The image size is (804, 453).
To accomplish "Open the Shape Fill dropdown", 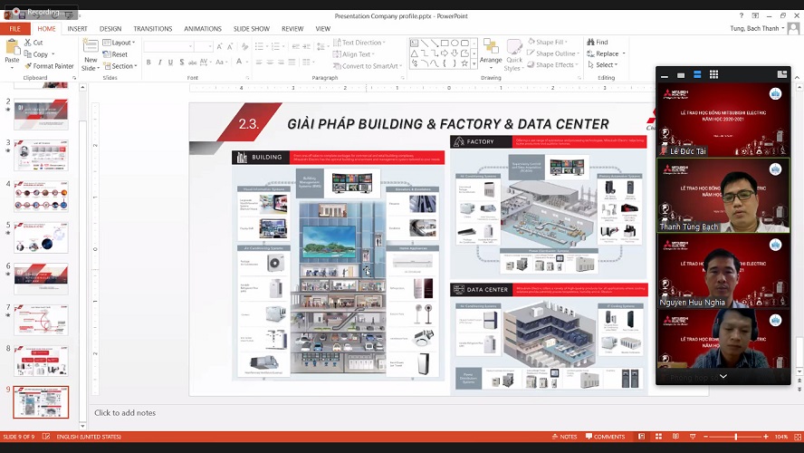I will pyautogui.click(x=550, y=43).
